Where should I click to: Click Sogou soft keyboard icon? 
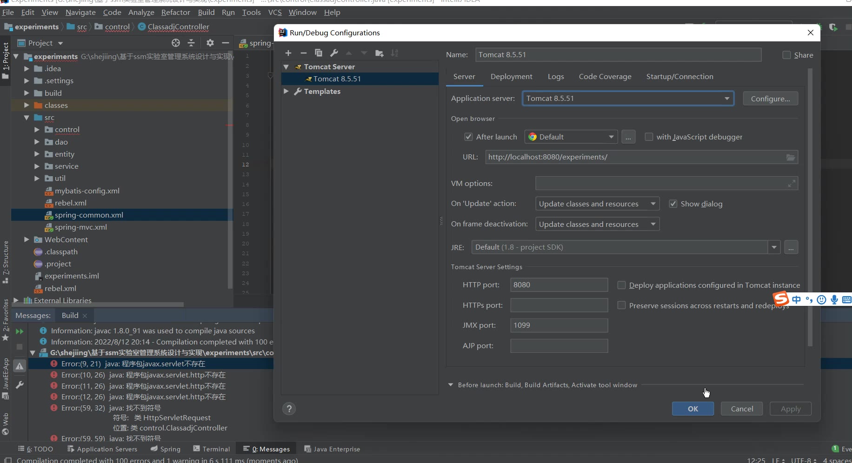847,300
